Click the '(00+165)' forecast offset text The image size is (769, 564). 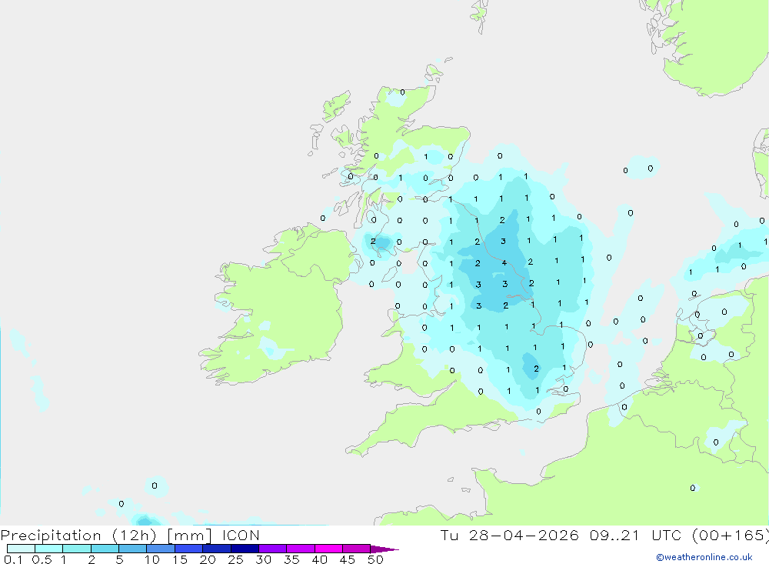(731, 535)
